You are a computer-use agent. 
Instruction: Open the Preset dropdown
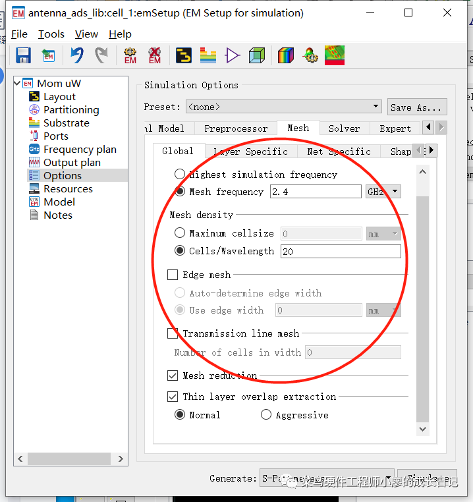pos(284,106)
